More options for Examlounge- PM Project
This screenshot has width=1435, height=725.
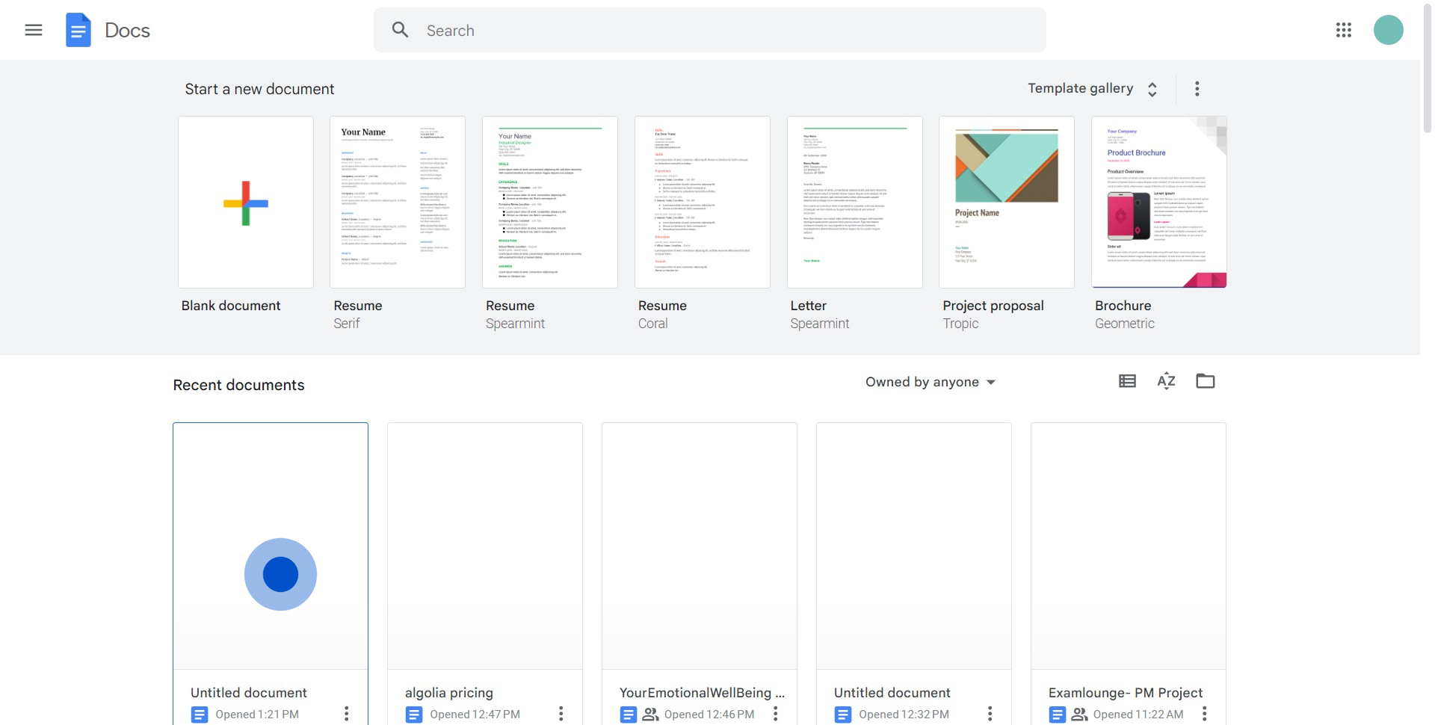1205,714
